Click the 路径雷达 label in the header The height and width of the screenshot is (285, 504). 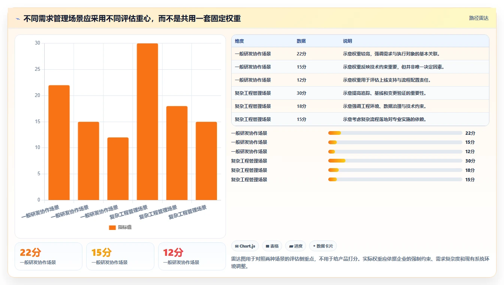pyautogui.click(x=479, y=18)
